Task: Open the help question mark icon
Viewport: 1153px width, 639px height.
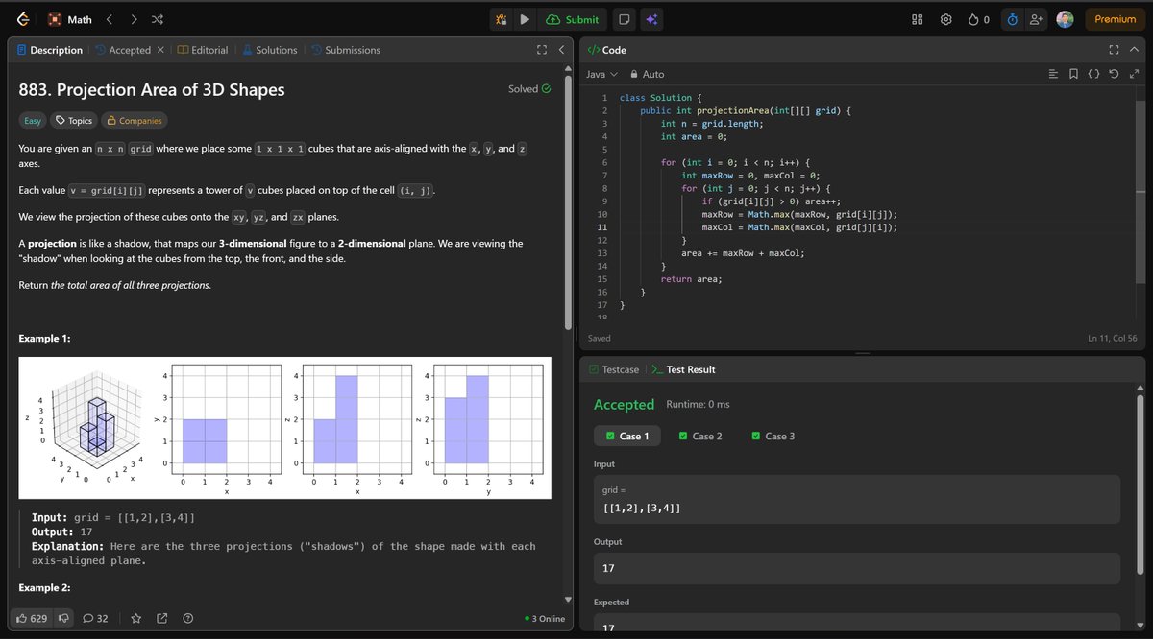Action: tap(188, 618)
